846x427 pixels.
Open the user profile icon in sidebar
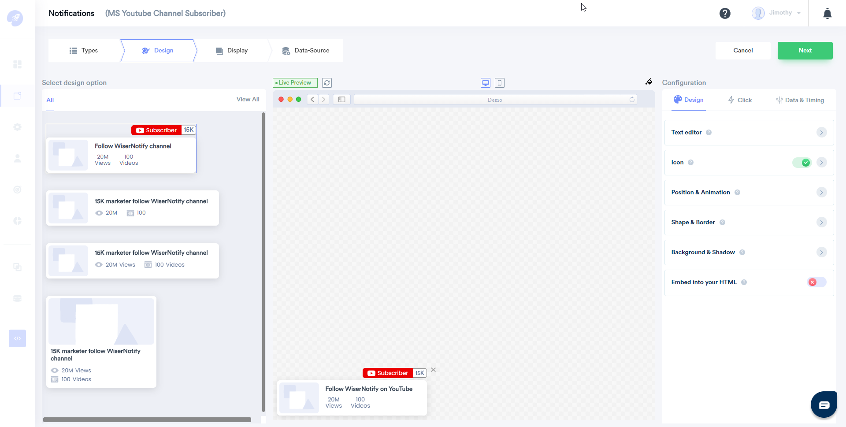pyautogui.click(x=17, y=158)
